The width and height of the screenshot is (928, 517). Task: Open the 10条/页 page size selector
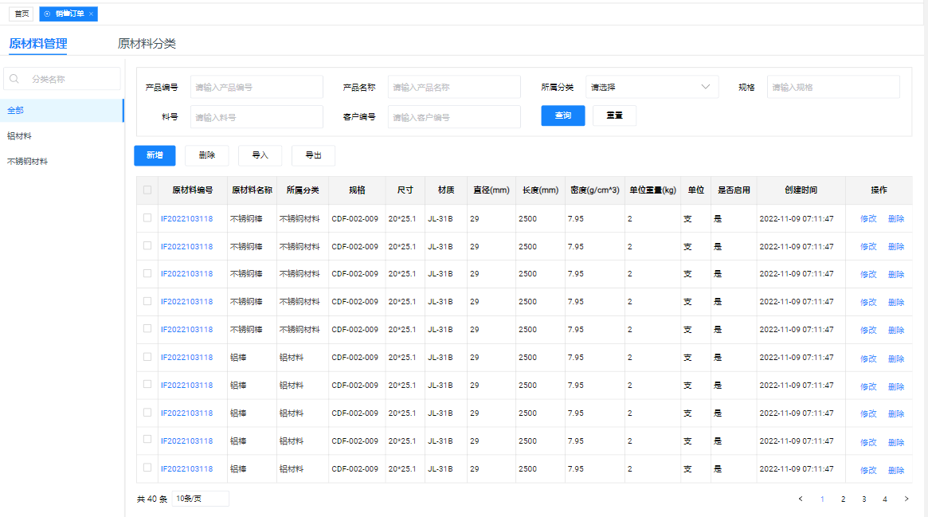tap(200, 499)
